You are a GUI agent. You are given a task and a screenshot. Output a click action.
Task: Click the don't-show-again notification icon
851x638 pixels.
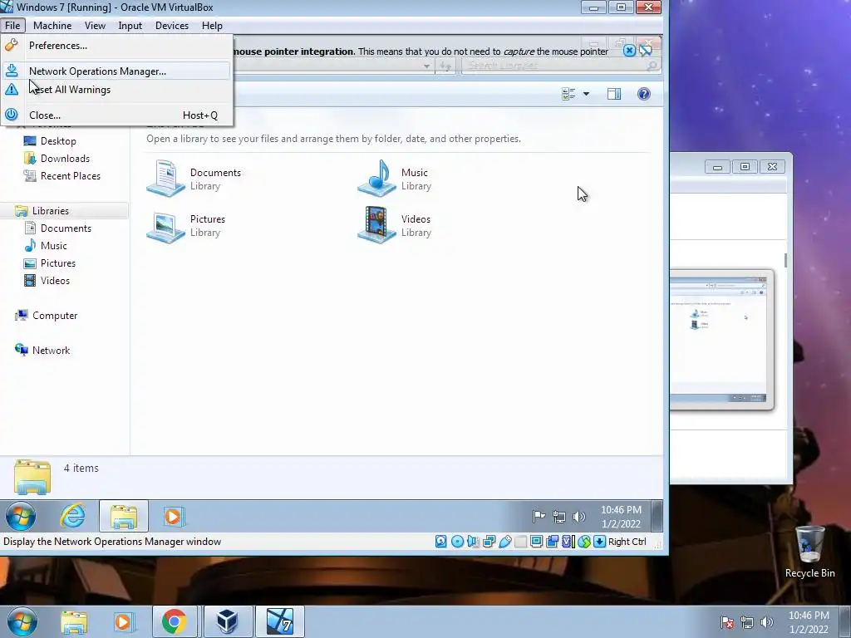click(x=645, y=51)
